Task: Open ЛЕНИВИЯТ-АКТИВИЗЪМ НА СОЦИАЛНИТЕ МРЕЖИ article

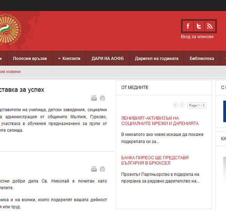Action: coord(160,121)
